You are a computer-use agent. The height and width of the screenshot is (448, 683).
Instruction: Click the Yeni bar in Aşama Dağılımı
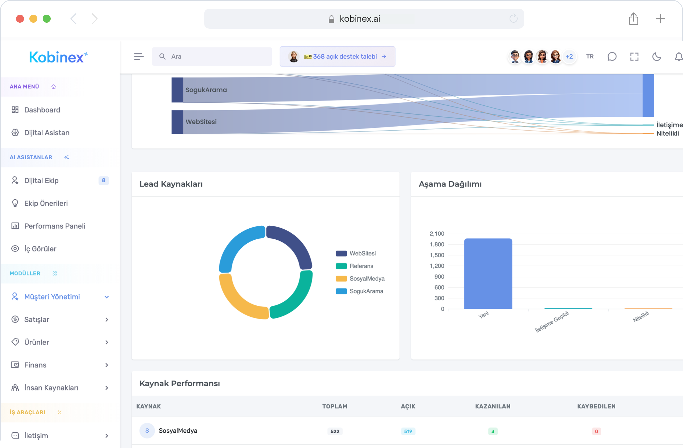[488, 274]
